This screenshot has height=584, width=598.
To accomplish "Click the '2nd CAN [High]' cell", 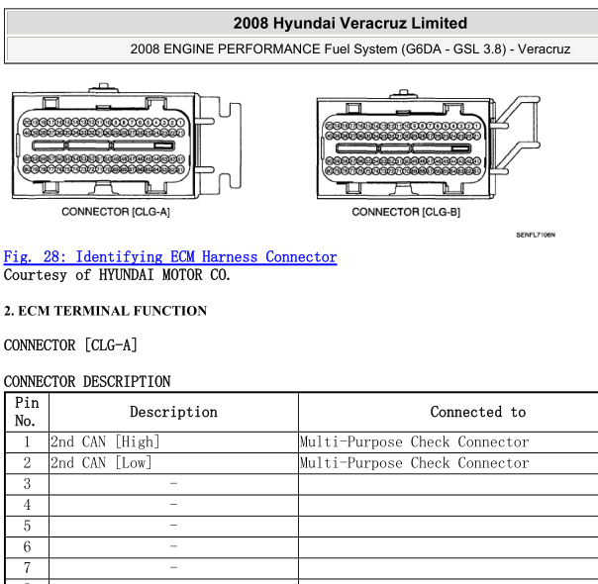I will coord(173,442).
